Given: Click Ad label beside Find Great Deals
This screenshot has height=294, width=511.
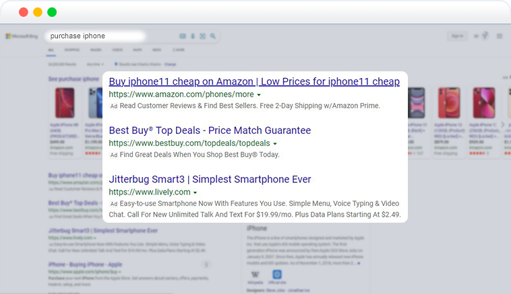Looking at the screenshot, I should coord(113,155).
